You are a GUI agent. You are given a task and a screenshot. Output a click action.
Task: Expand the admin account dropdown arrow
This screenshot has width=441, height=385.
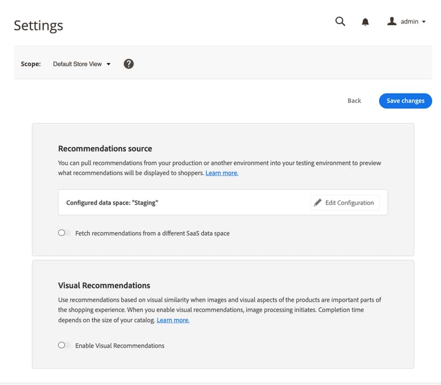tap(424, 22)
